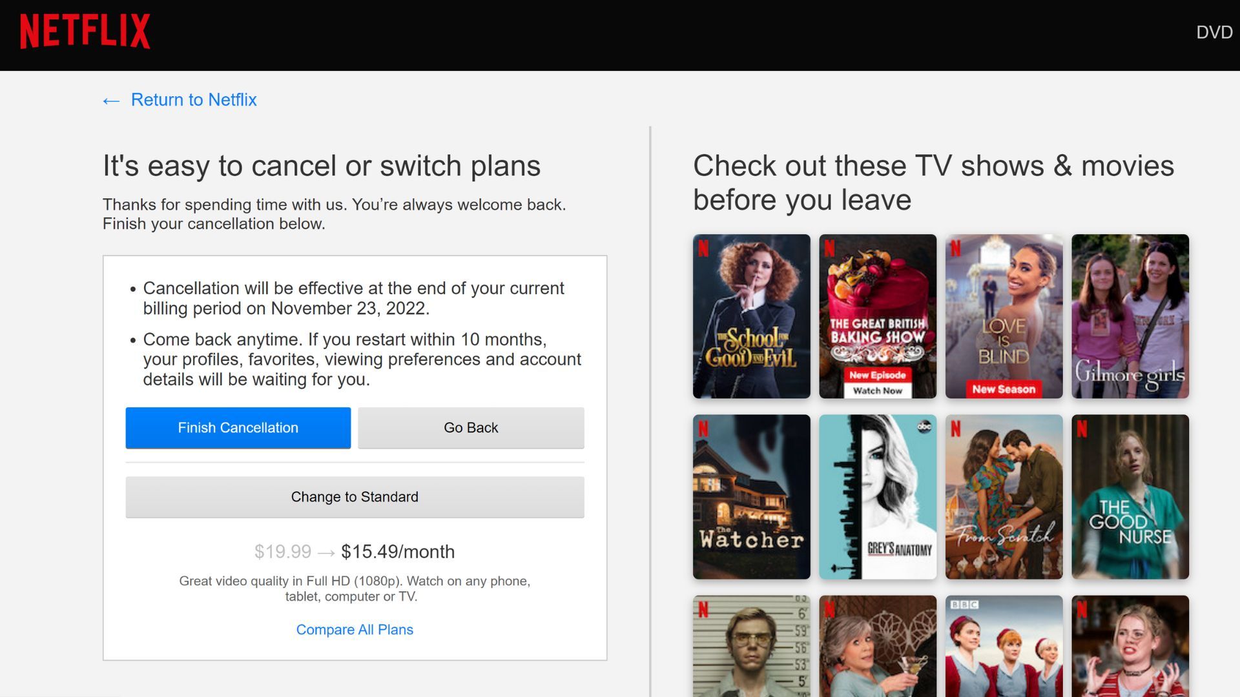Click Watch Now on Baking Show
The width and height of the screenshot is (1240, 697).
click(877, 390)
